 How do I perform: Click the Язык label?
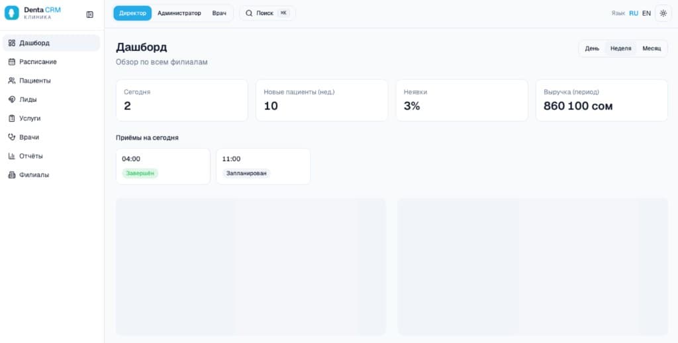[618, 13]
